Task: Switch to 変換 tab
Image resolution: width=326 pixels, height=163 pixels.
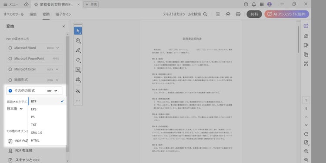Action: tap(46, 14)
